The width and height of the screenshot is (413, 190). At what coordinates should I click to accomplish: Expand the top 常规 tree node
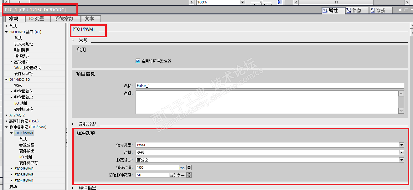click(x=7, y=26)
